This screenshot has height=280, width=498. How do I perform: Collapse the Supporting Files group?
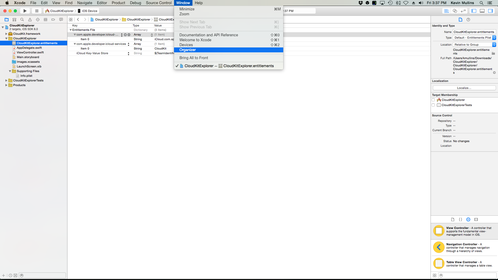click(10, 71)
